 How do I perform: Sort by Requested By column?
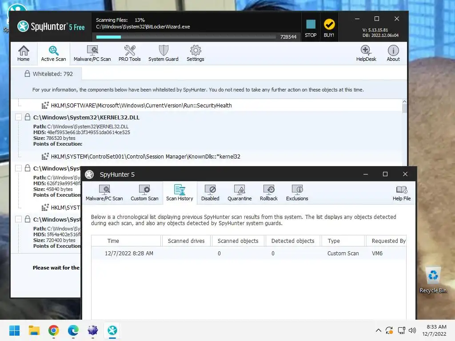386,241
